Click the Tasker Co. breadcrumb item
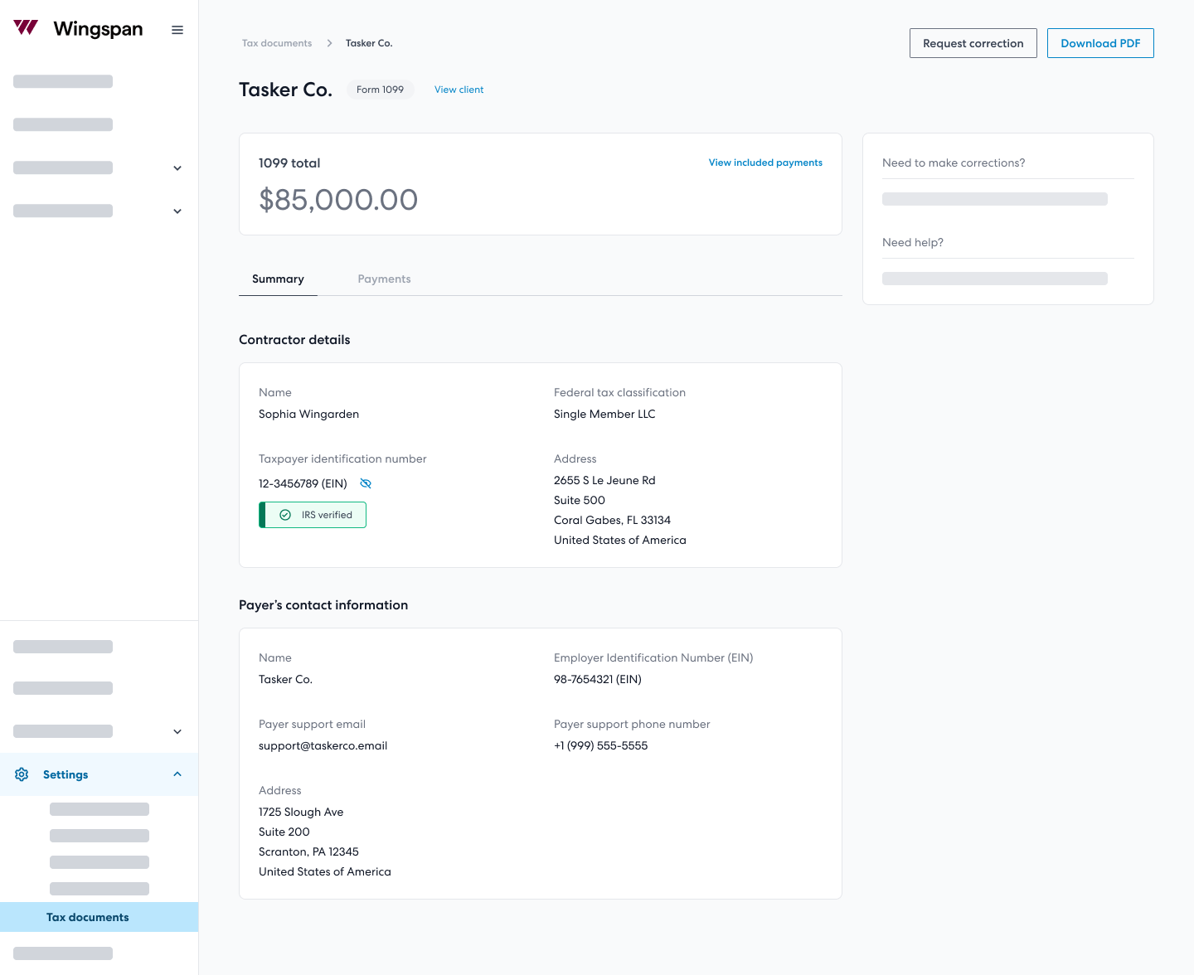The height and width of the screenshot is (975, 1194). pyautogui.click(x=369, y=43)
